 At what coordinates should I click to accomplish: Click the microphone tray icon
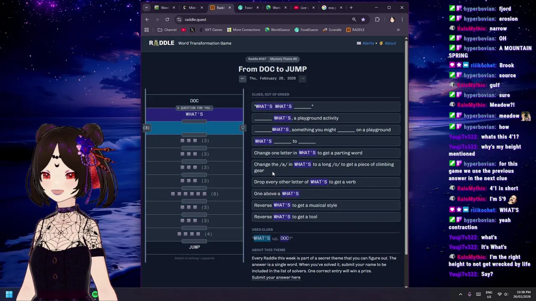point(469,294)
